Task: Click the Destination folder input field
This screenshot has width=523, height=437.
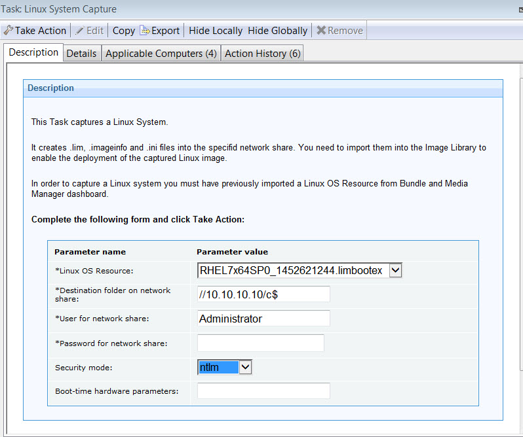Action: [x=263, y=294]
